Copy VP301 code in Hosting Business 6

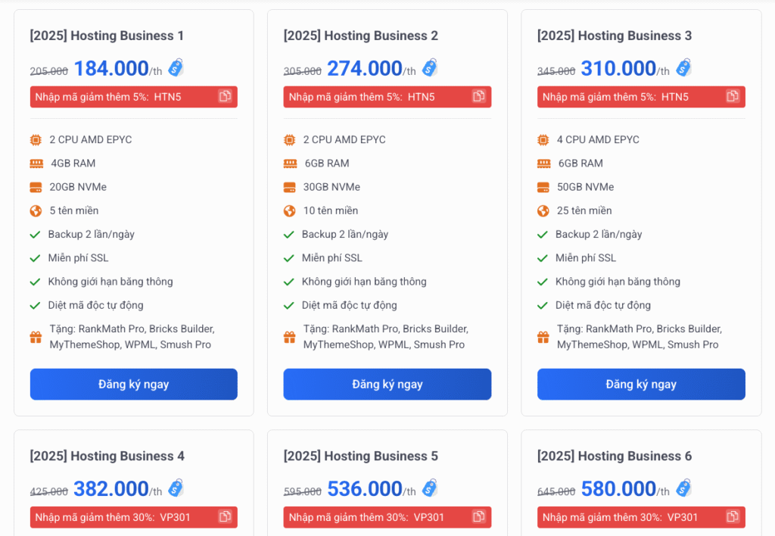(732, 516)
